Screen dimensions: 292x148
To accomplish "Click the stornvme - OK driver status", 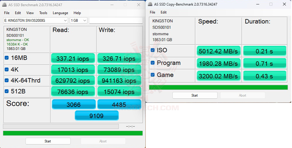I will click(x=18, y=40).
